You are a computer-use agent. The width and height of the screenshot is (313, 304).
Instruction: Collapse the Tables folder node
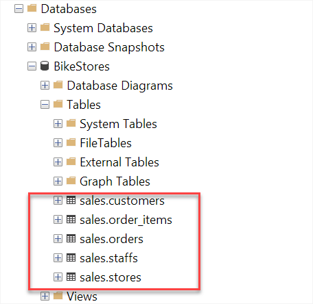45,105
